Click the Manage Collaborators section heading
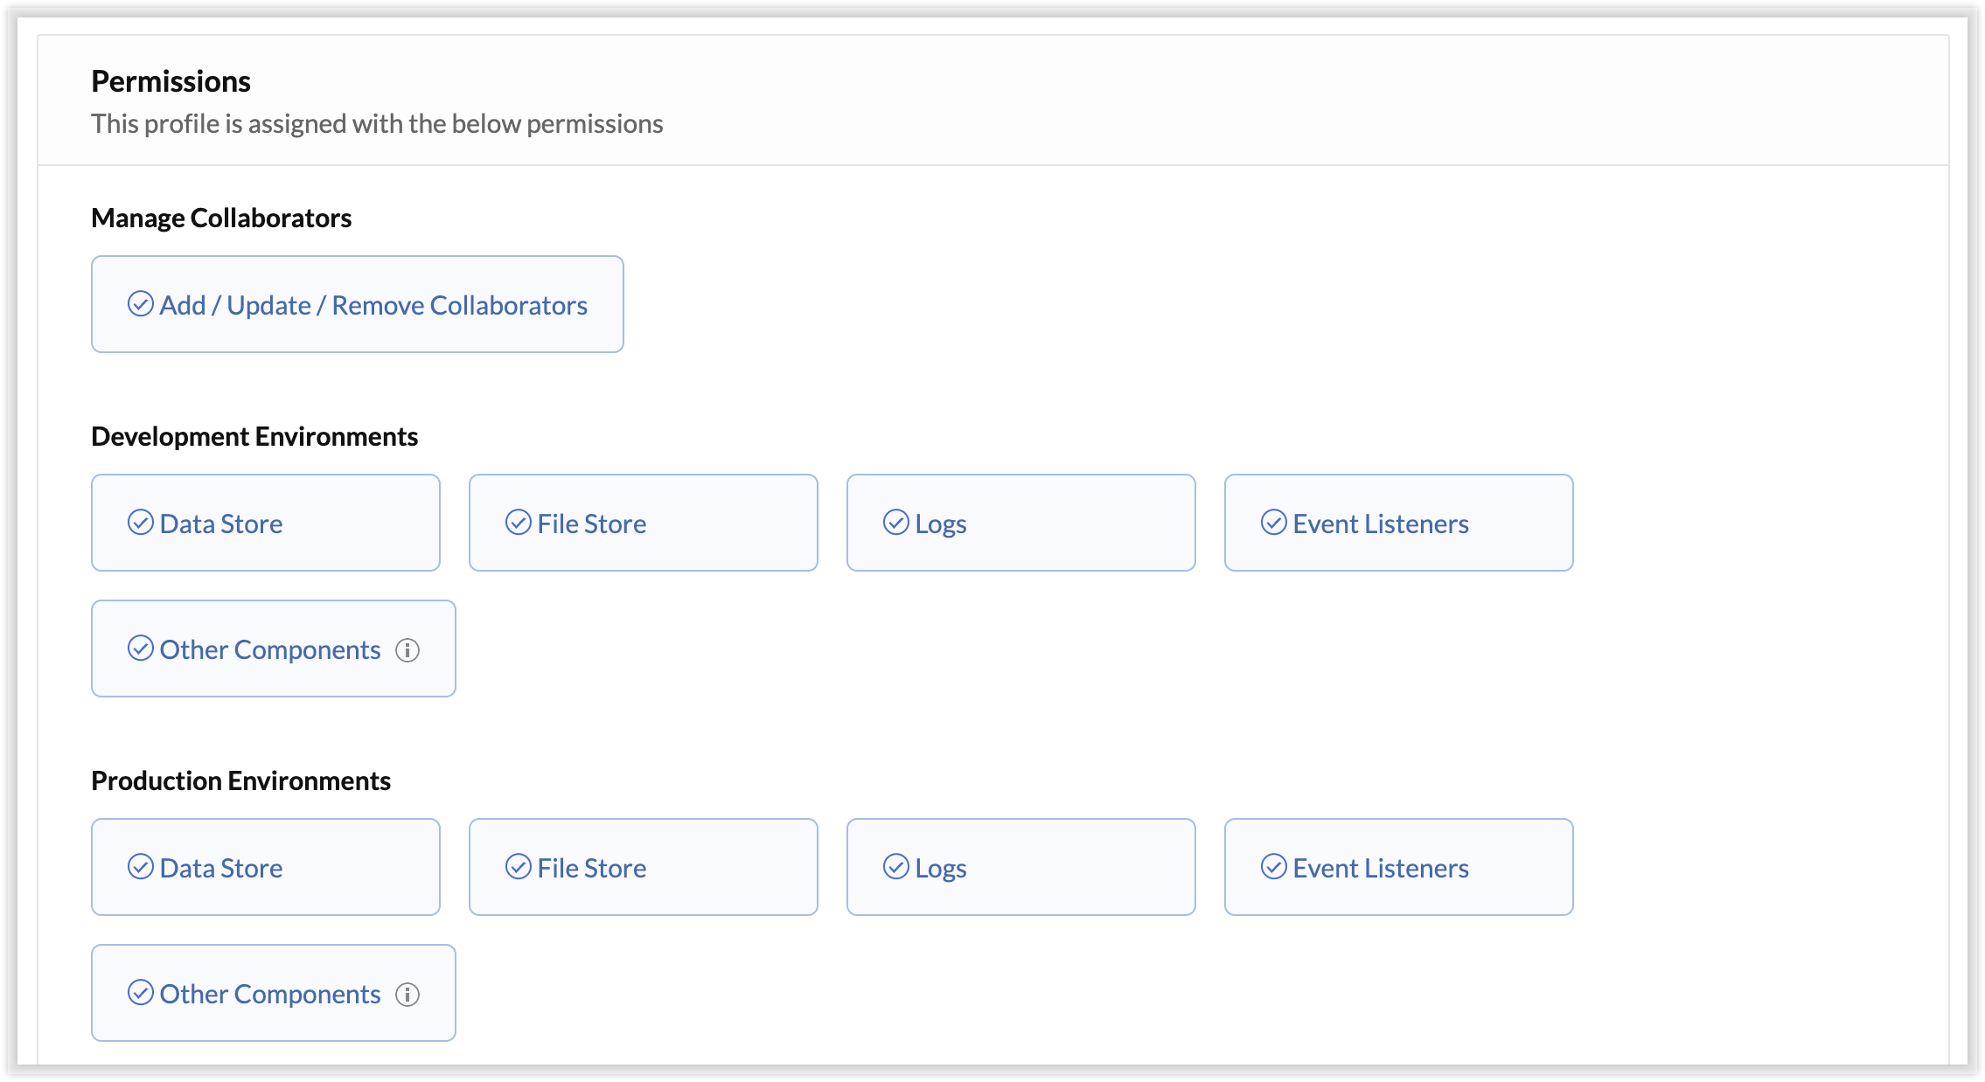The image size is (1985, 1082). click(x=220, y=218)
